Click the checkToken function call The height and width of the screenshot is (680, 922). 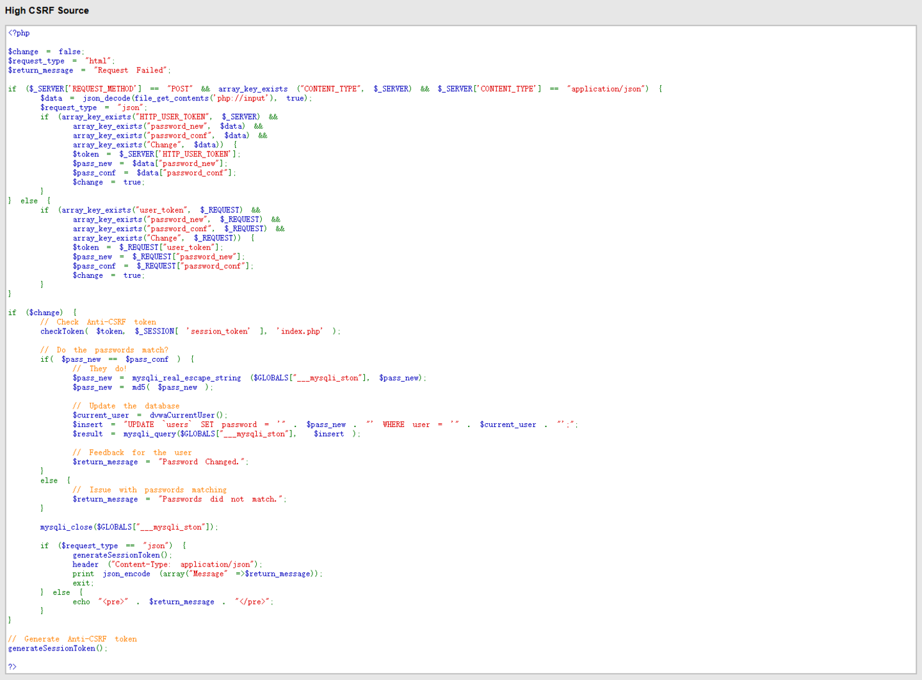tap(62, 331)
